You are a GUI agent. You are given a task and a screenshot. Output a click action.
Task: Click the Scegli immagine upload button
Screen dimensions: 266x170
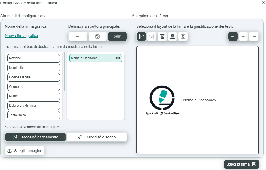point(25,151)
